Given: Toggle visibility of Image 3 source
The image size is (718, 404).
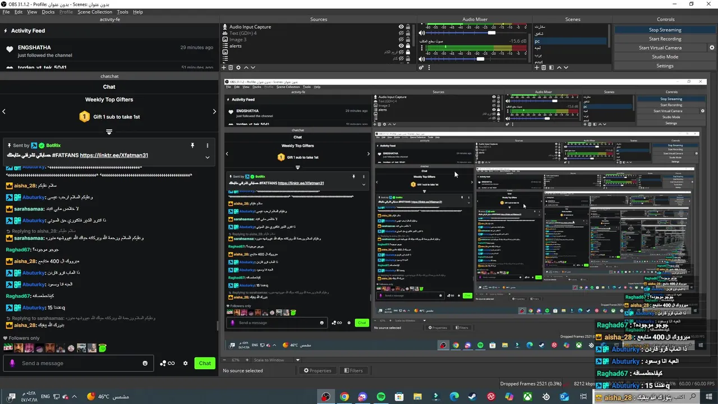Looking at the screenshot, I should click(401, 39).
